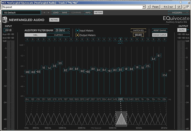This screenshot has height=131, width=191.
Task: Open host Param menu
Action: tap(156, 7)
